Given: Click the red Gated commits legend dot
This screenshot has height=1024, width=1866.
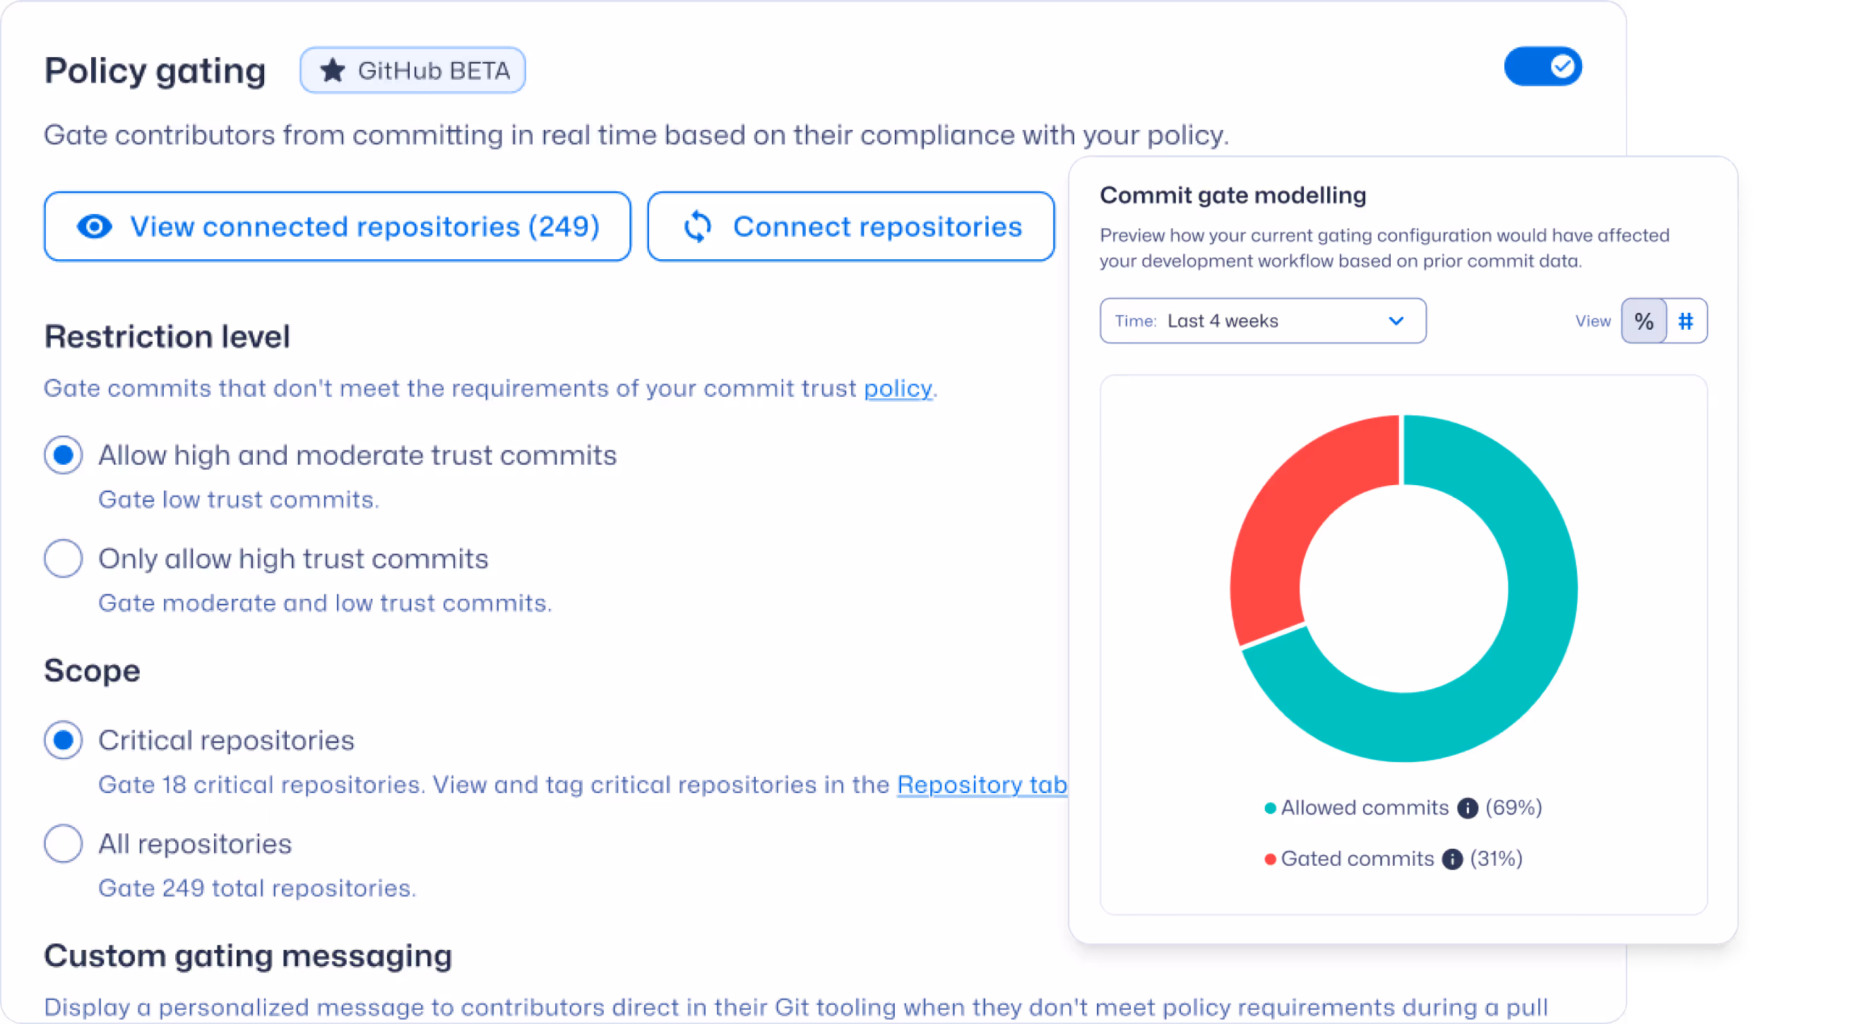Looking at the screenshot, I should point(1270,859).
